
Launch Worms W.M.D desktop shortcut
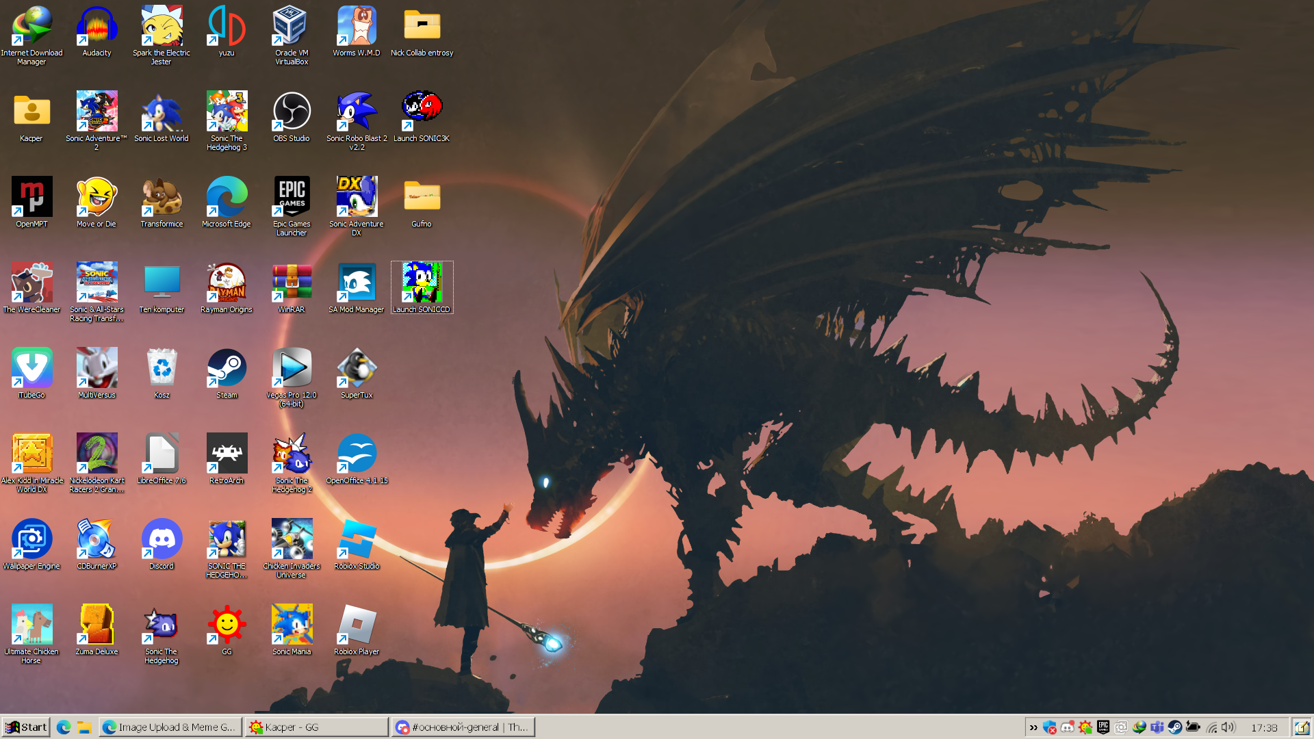[x=357, y=31]
